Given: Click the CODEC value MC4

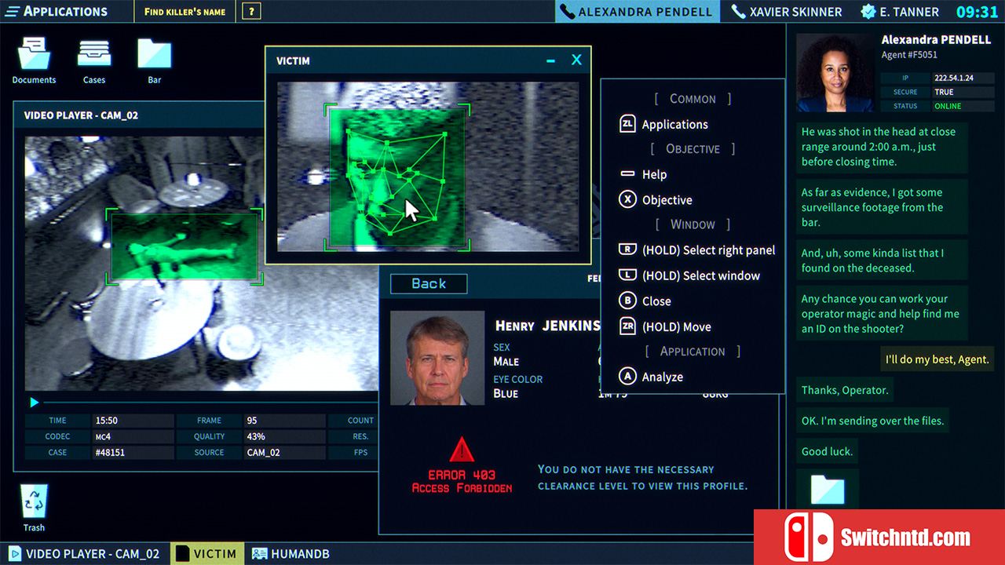Looking at the screenshot, I should pyautogui.click(x=133, y=436).
